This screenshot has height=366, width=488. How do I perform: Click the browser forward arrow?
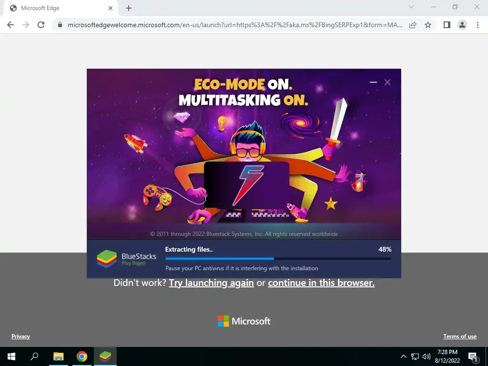pos(26,25)
